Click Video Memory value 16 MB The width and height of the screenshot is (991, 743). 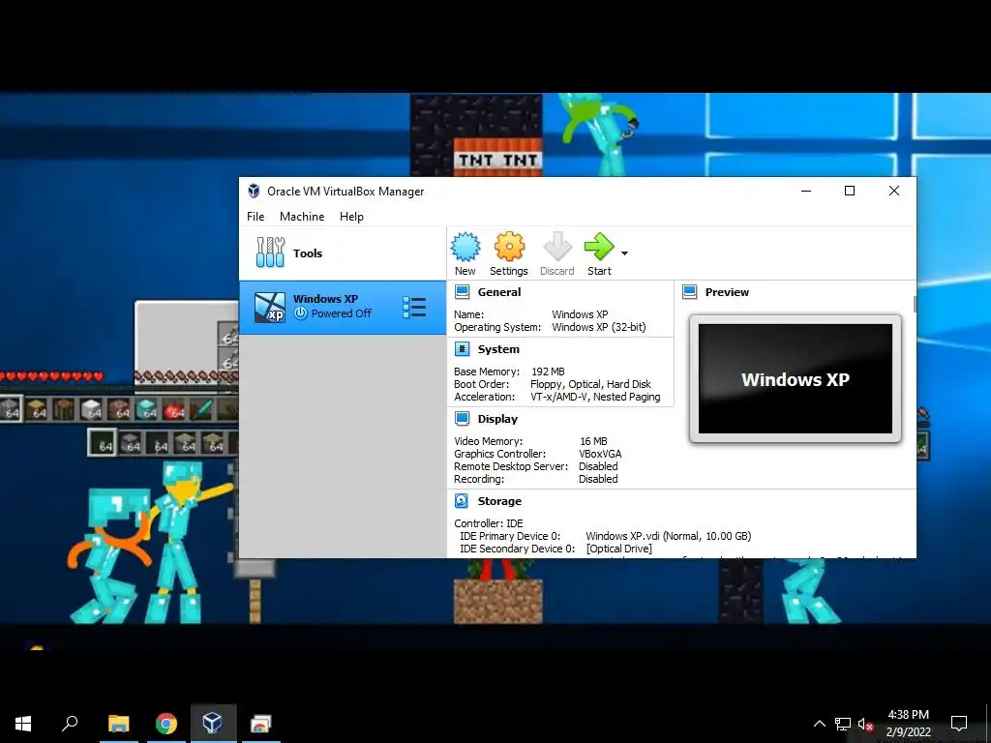click(593, 441)
